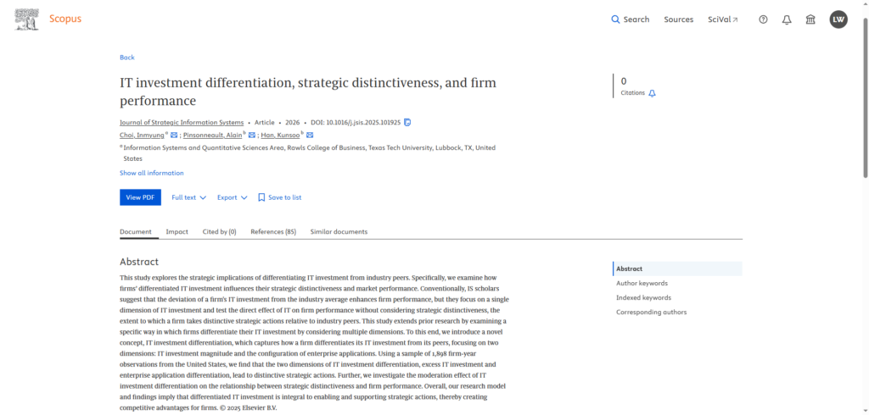
Task: Go Back to the previous page
Action: tap(126, 58)
